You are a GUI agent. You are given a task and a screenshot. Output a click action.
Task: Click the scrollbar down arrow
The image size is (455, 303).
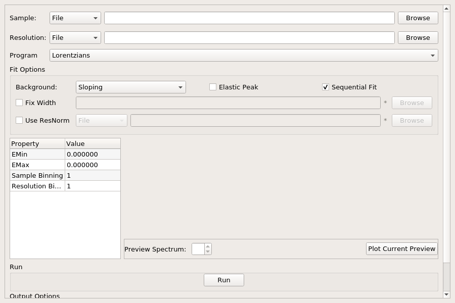(x=446, y=294)
